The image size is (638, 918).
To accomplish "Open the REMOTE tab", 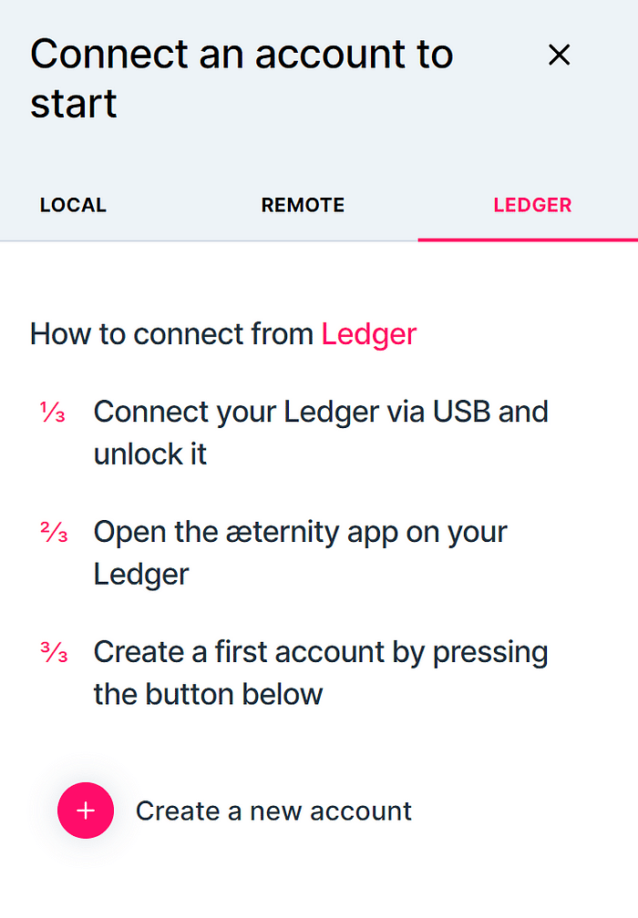I will [303, 205].
